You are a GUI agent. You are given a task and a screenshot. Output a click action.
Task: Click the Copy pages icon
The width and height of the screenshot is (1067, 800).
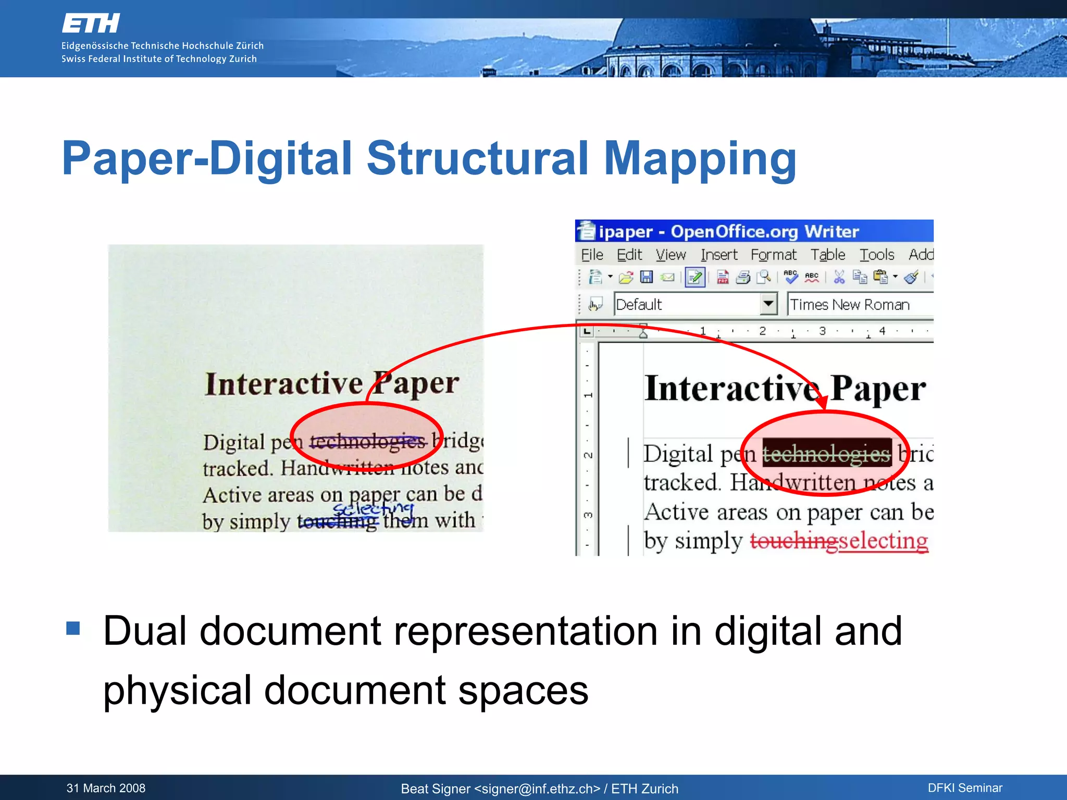click(860, 277)
